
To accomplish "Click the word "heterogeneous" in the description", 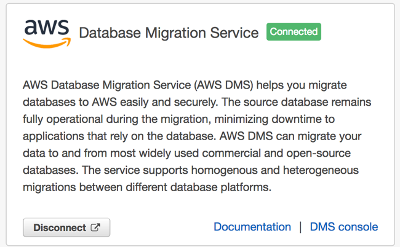I will pyautogui.click(x=321, y=170).
